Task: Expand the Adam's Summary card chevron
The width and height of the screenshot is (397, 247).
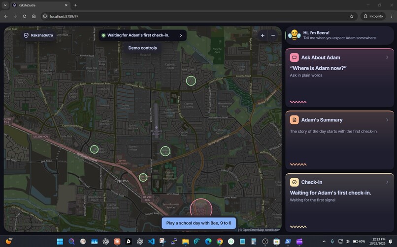Action: [x=387, y=120]
